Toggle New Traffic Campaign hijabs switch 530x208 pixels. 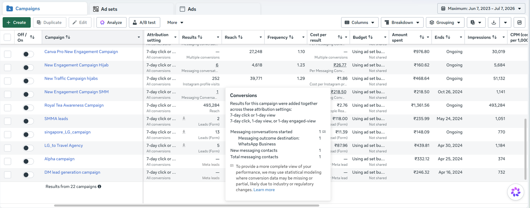pyautogui.click(x=28, y=81)
